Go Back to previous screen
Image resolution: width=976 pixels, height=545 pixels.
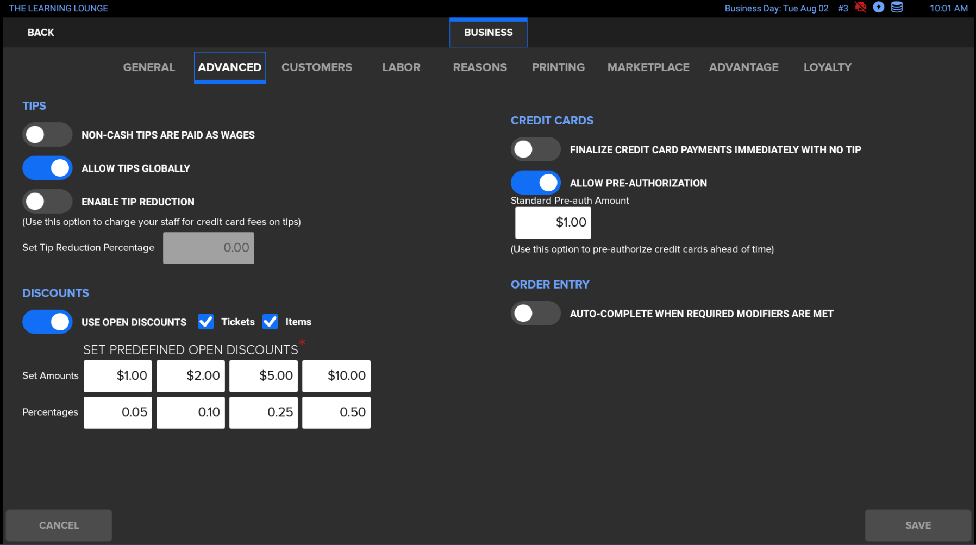(x=41, y=33)
